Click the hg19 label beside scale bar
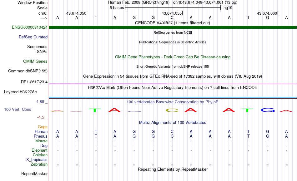Image resolution: width=297 pixels, height=181 pixels. 228,8
